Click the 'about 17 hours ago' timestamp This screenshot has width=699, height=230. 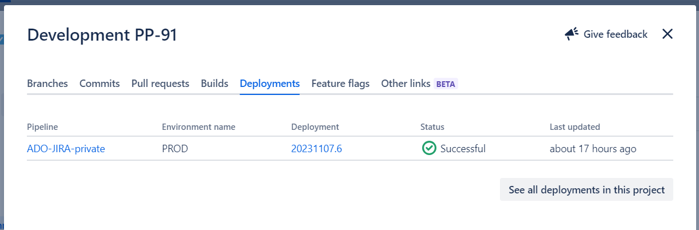click(x=593, y=149)
